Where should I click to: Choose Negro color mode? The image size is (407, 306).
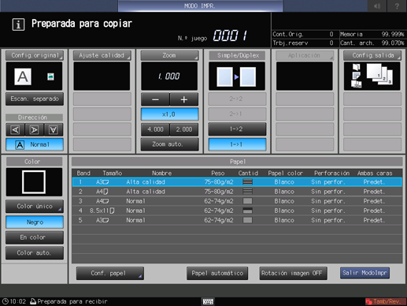tap(35, 222)
